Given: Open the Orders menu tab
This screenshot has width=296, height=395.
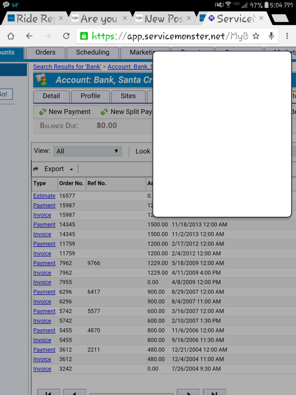Looking at the screenshot, I should pyautogui.click(x=45, y=52).
